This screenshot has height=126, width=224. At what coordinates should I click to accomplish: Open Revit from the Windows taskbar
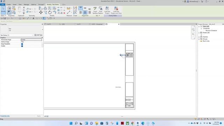pos(138,123)
